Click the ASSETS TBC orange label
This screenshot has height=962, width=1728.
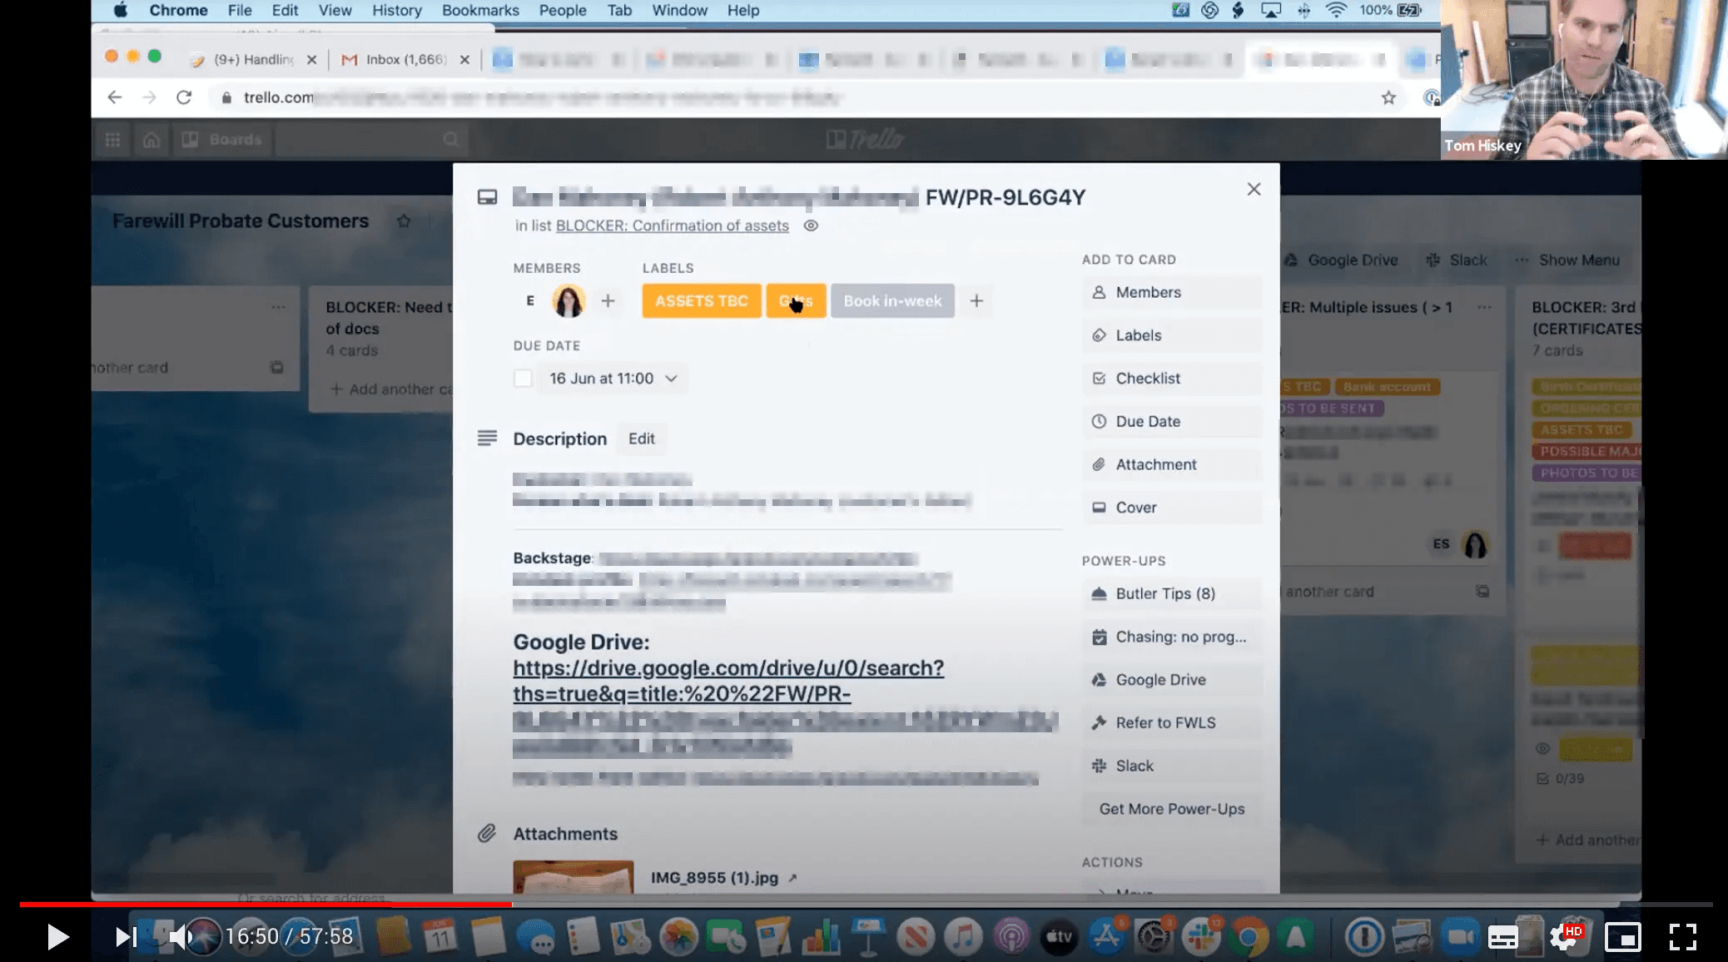(702, 300)
